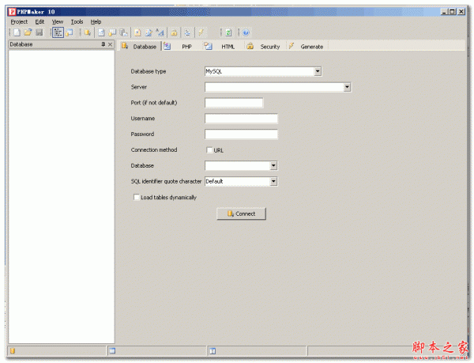The width and height of the screenshot is (474, 363).
Task: Open the Database name dropdown
Action: 273,165
